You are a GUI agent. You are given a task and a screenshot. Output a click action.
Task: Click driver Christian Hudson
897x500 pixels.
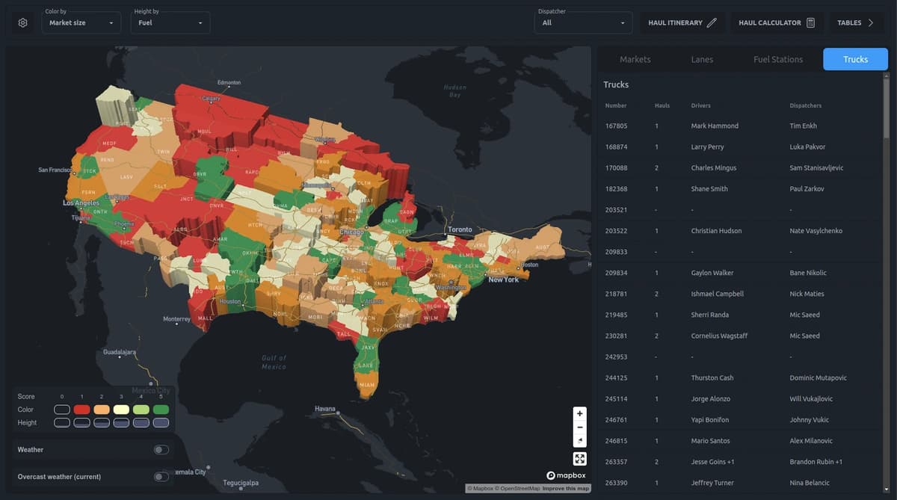(716, 231)
